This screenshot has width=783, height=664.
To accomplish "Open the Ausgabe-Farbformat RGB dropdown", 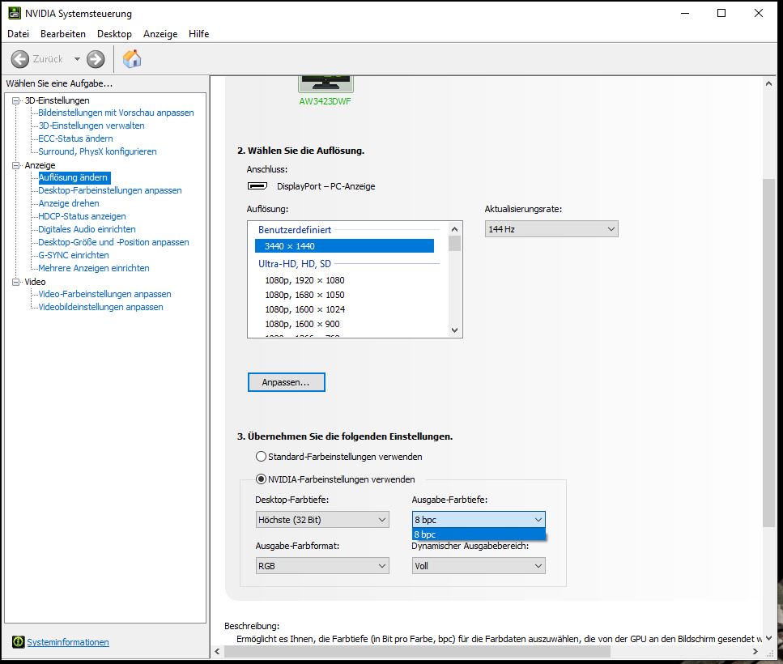I will point(322,566).
